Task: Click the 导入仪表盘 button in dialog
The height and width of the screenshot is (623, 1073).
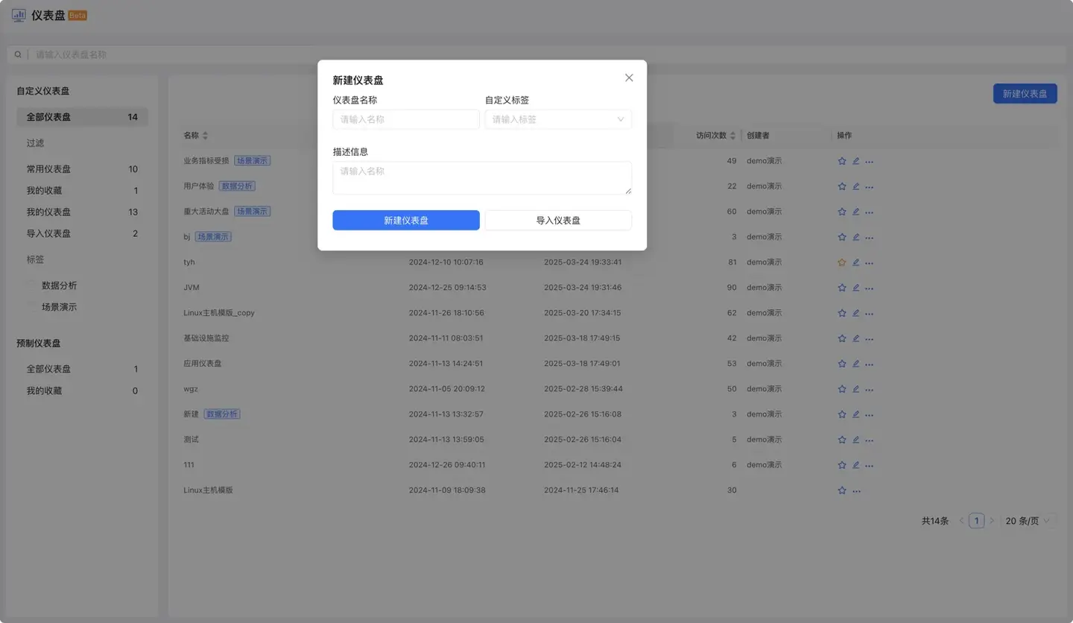Action: point(557,221)
